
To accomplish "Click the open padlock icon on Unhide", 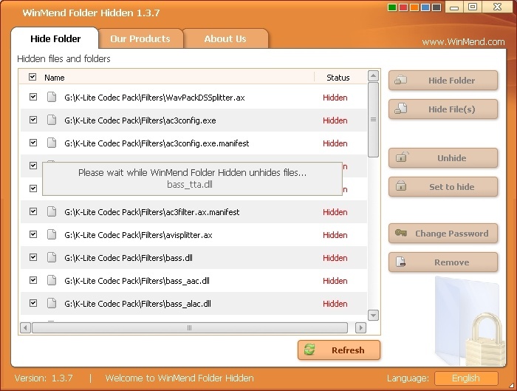I will click(402, 157).
